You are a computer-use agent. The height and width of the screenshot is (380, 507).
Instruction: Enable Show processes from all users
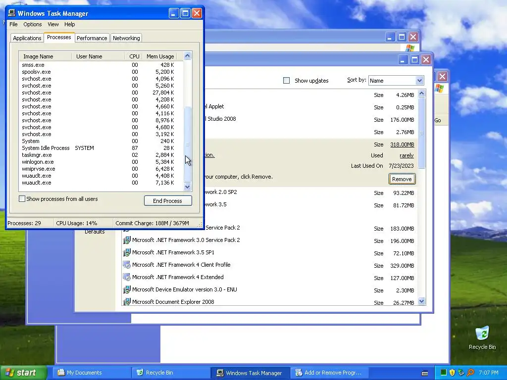coord(22,199)
